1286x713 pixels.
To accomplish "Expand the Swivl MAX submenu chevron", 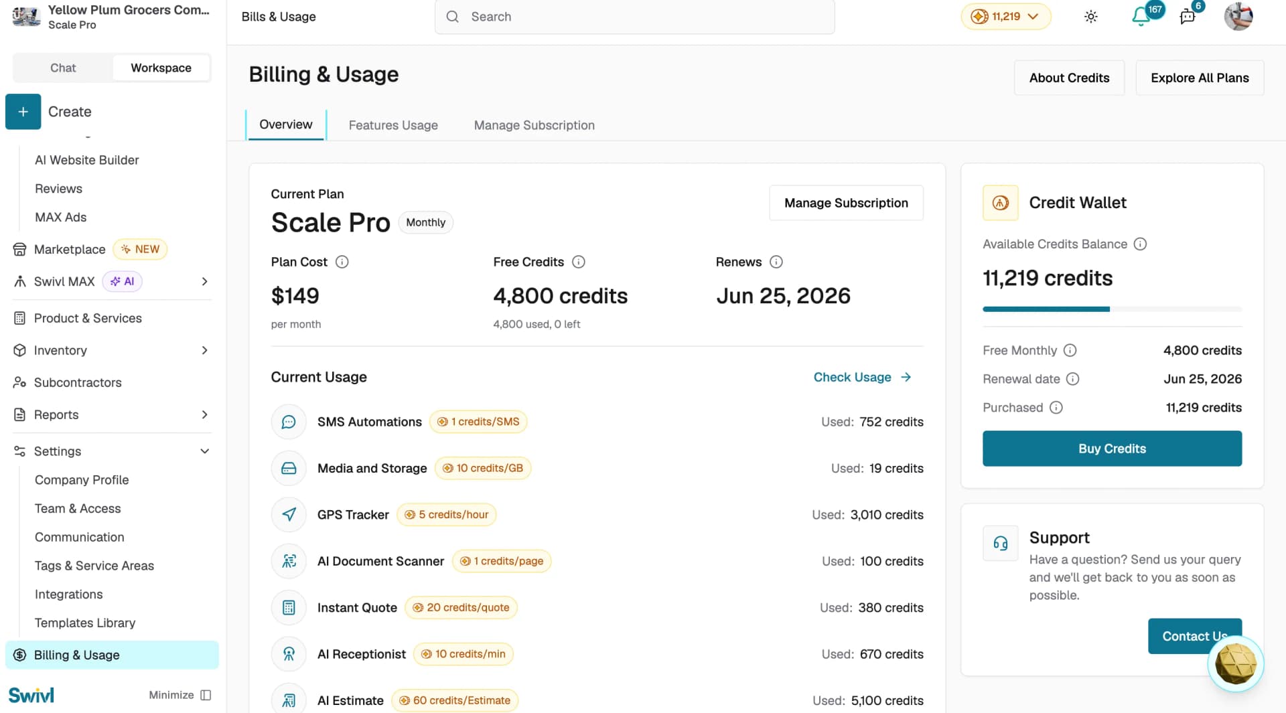I will (205, 282).
